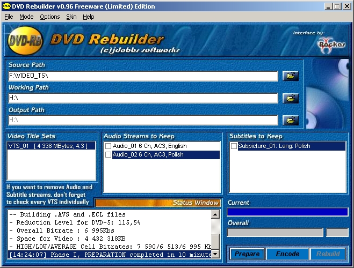Click the Overall progress bar
The image size is (354, 268).
[x=275, y=233]
